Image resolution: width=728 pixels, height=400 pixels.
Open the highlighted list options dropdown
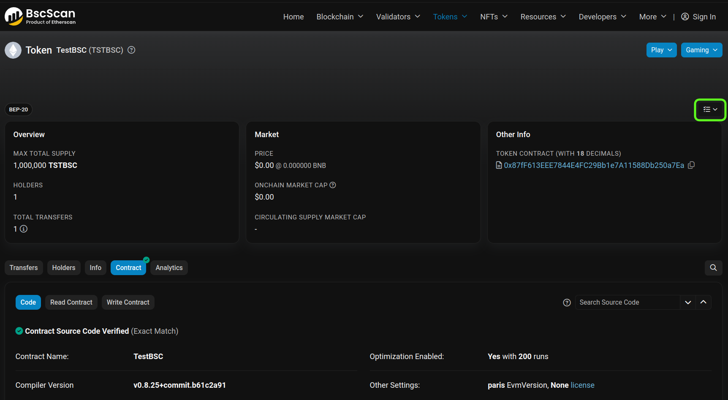(710, 110)
